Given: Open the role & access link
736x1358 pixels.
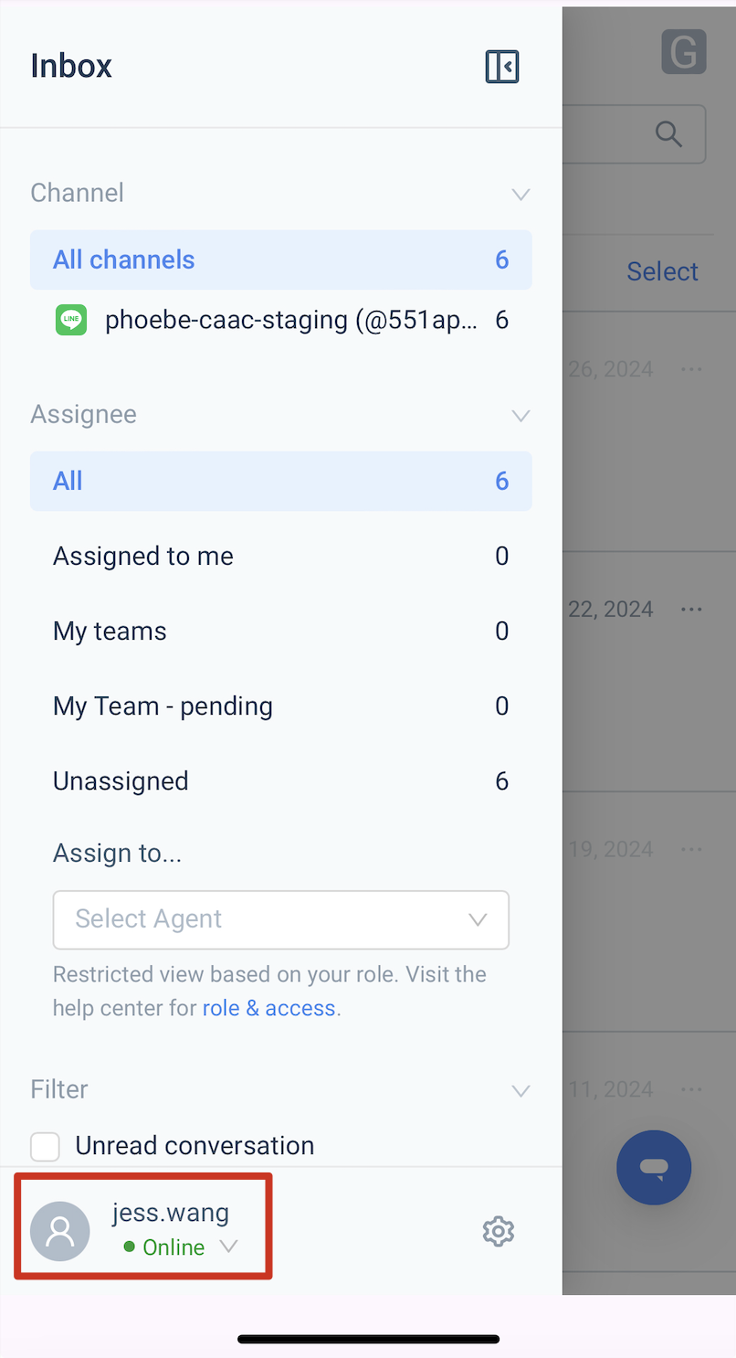Looking at the screenshot, I should (x=269, y=1009).
